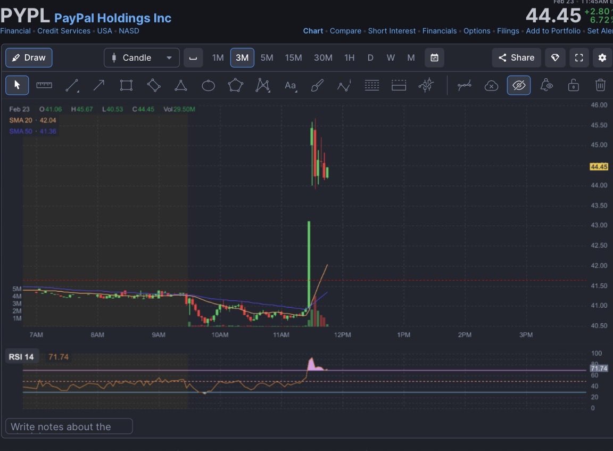Select the polygon shape tool
The image size is (613, 451).
(x=235, y=85)
